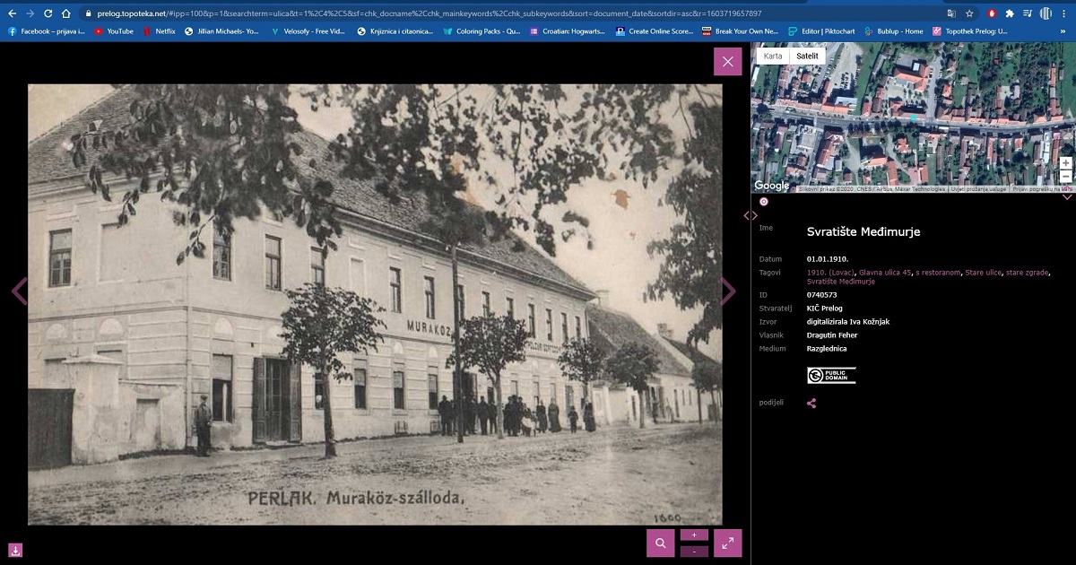Viewport: 1076px width, 565px height.
Task: Open the 'Glavna ulica 45' tag
Action: [885, 273]
